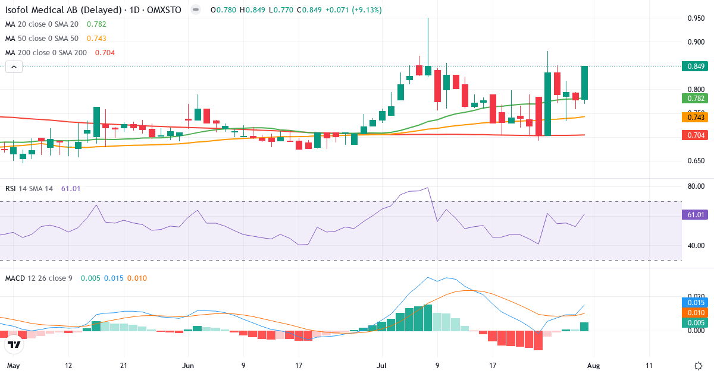Click the 0.020 MACD scale label
Image resolution: width=714 pixels, height=374 pixels.
point(696,296)
